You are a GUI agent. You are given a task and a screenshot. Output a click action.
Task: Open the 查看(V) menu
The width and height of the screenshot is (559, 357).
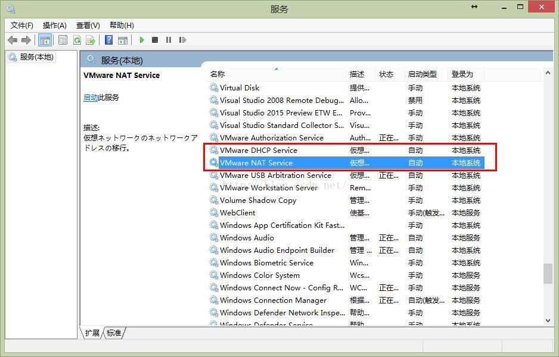coord(88,25)
